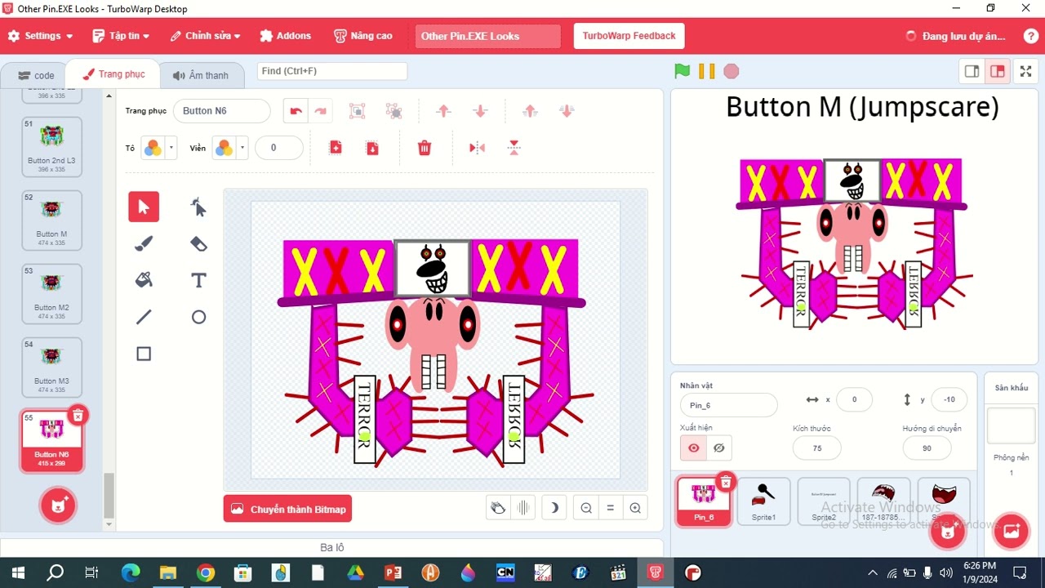
Task: Open the Tập tin menu
Action: click(121, 36)
